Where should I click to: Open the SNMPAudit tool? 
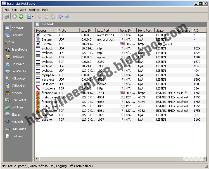pyautogui.click(x=16, y=129)
